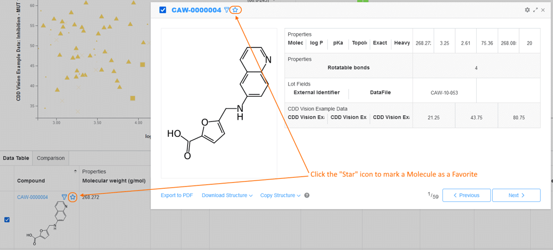Viewport: 553px width, 250px height.
Task: Mark CAW-0000004 as favorite in popup header
Action: click(235, 10)
